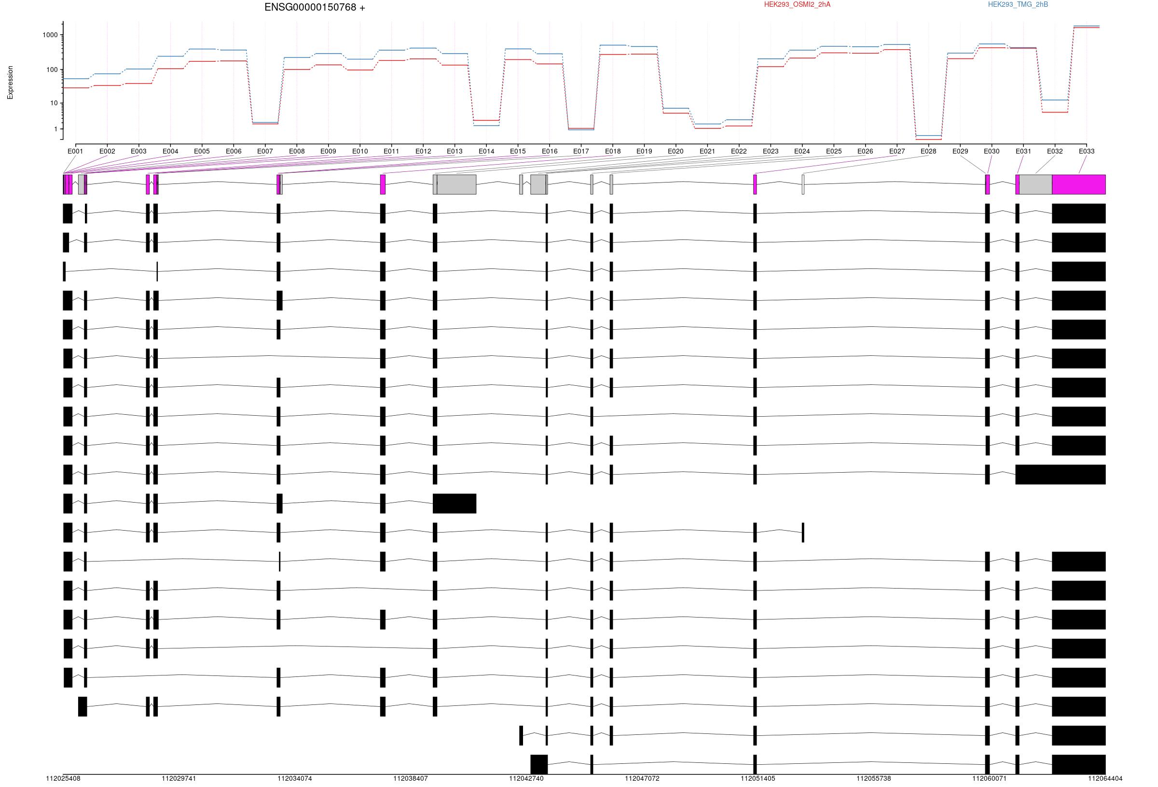This screenshot has height=787, width=1158.
Task: Select the HEK293_TMG_2hB legend label
Action: [x=1018, y=4]
